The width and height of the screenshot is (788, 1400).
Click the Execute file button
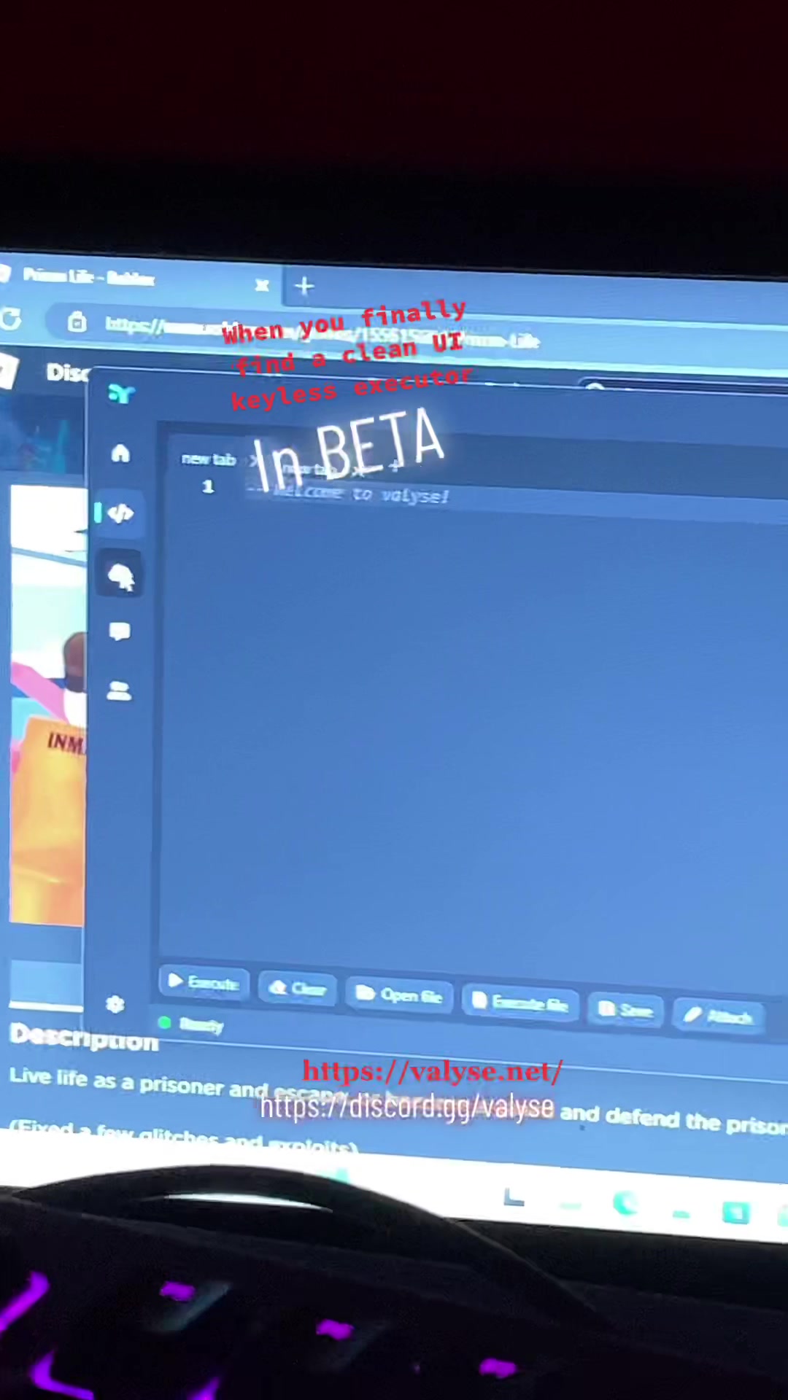coord(519,1003)
